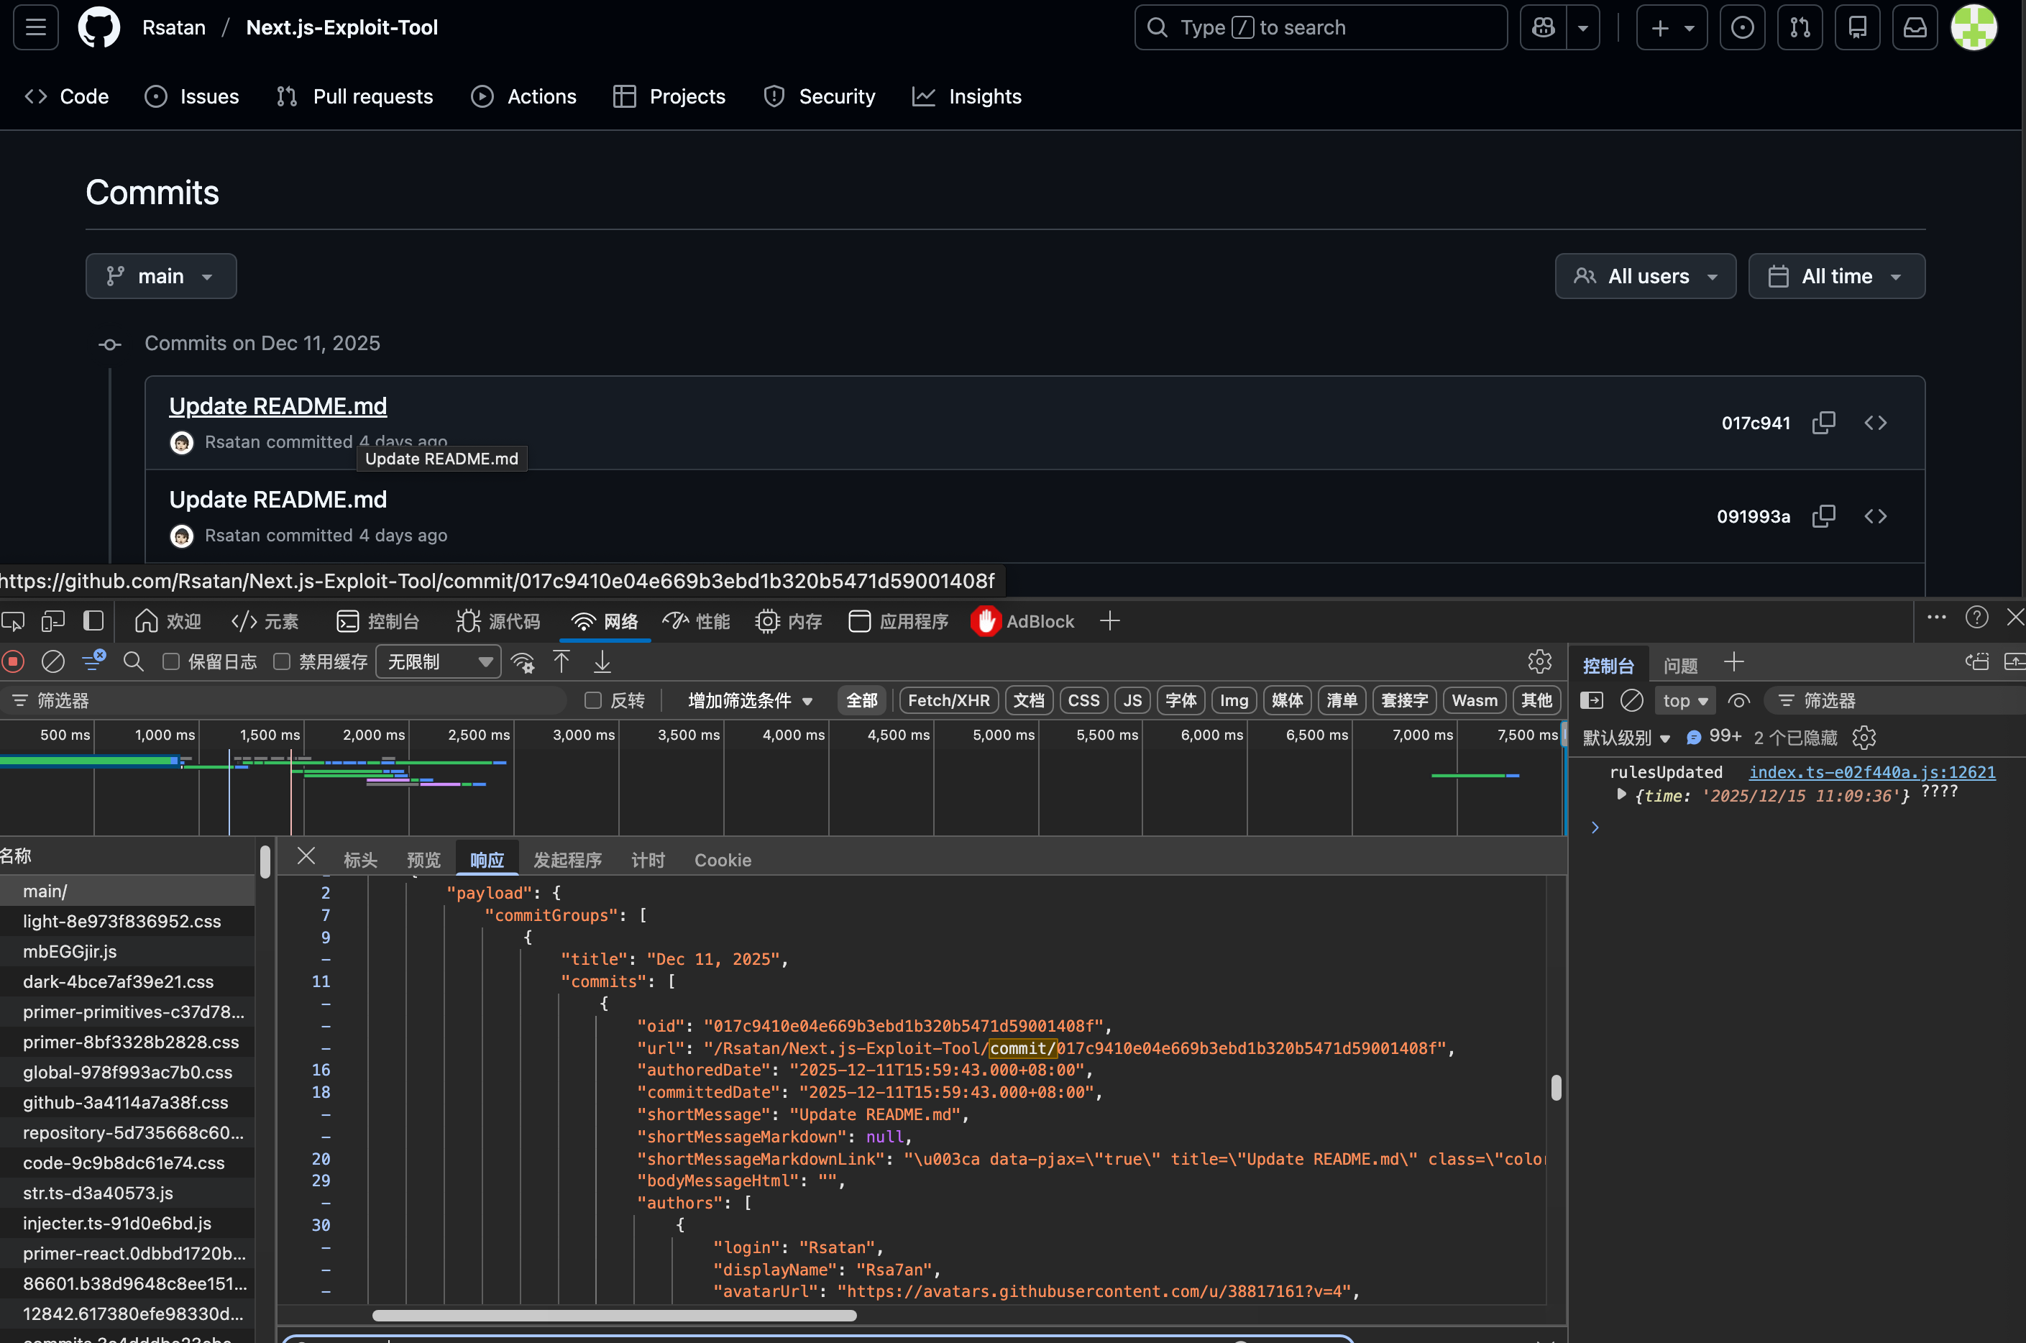The width and height of the screenshot is (2026, 1343).
Task: Select the mbEGGjir.js request row
Action: click(x=127, y=950)
